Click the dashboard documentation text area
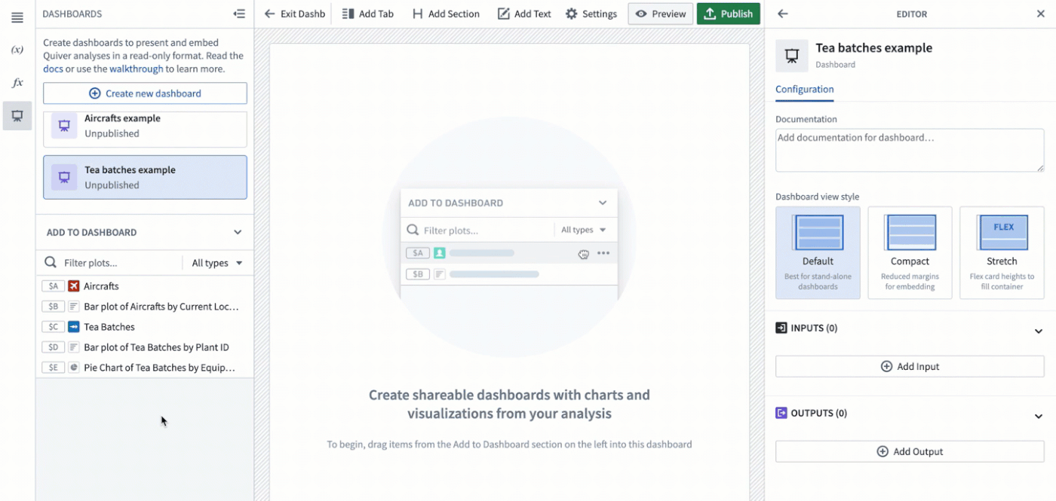 tap(910, 150)
